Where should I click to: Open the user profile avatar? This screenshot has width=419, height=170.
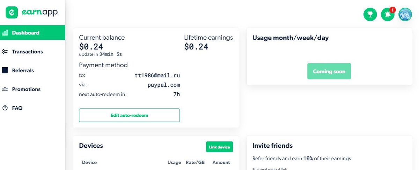405,14
